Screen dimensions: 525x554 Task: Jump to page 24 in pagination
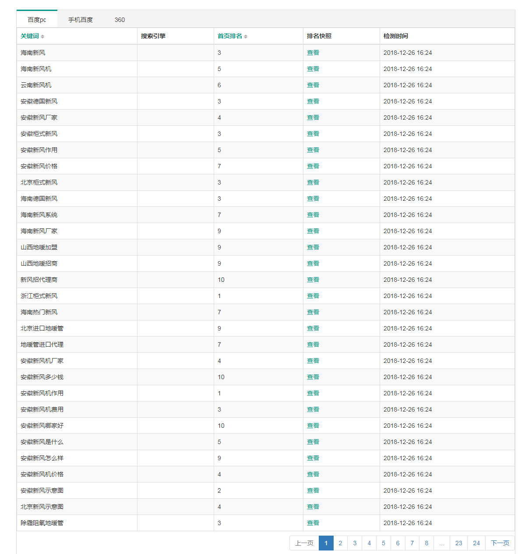[x=476, y=543]
